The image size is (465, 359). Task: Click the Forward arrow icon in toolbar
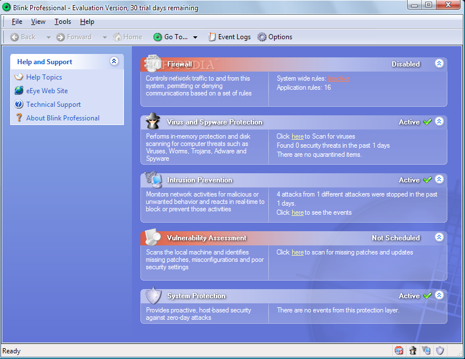click(60, 37)
